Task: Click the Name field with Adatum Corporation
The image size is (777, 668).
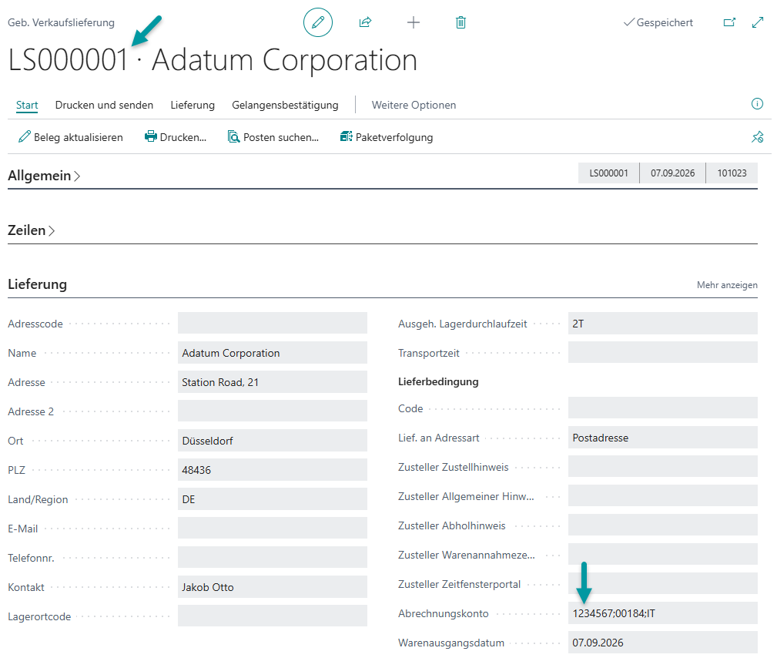Action: click(x=273, y=353)
